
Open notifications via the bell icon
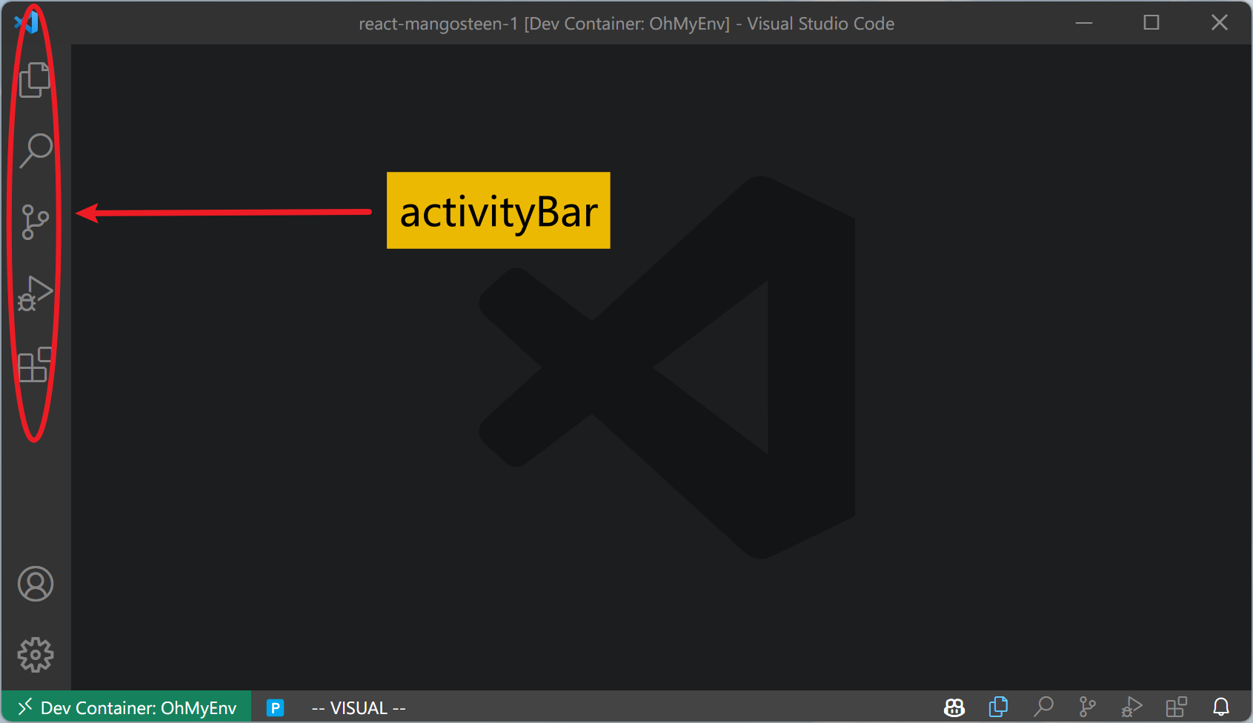(x=1221, y=707)
